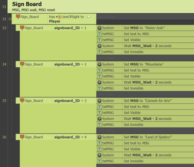This screenshot has height=167, width=194.
Task: Click the System gear icon for Set MSG "Water hole"
Action: coord(99,28)
